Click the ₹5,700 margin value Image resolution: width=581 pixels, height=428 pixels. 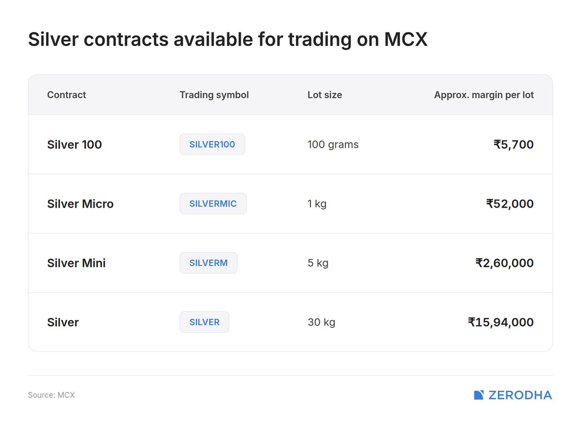click(x=514, y=144)
